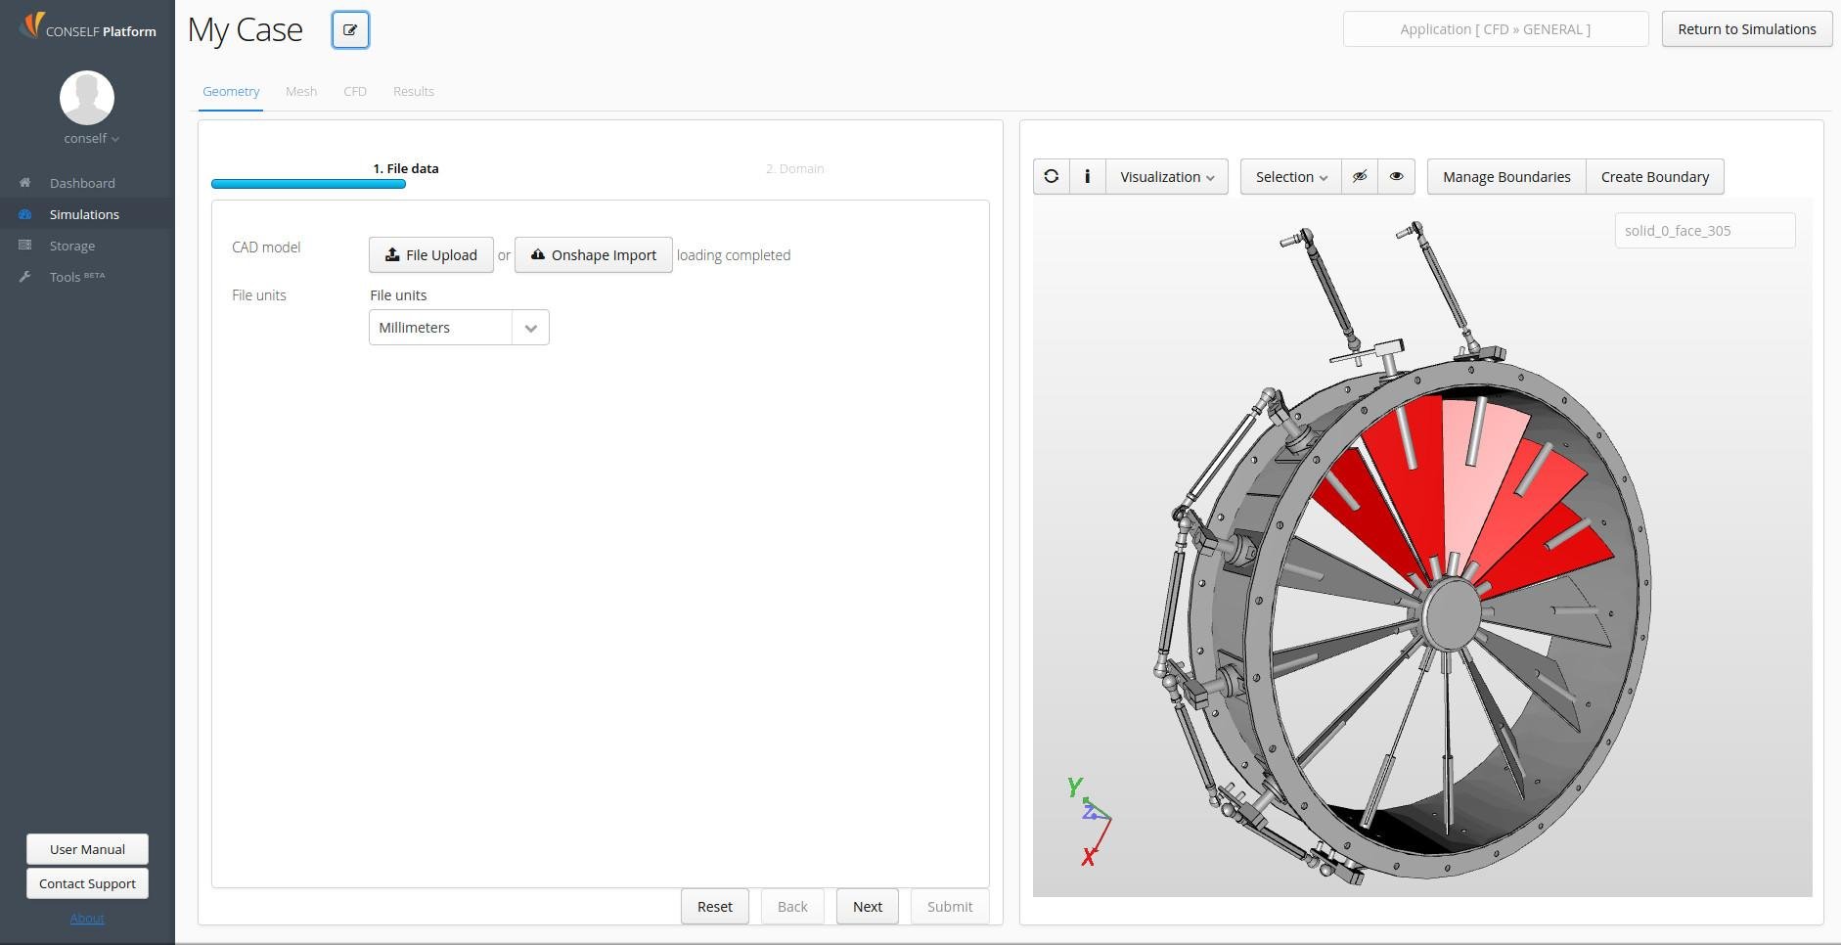The width and height of the screenshot is (1841, 945).
Task: Click the solid_0_face_305 text field
Action: point(1704,231)
